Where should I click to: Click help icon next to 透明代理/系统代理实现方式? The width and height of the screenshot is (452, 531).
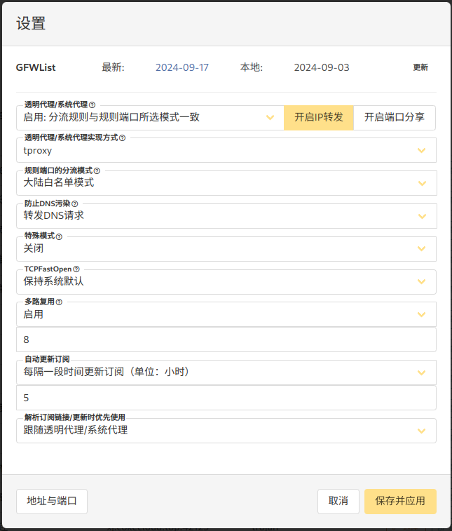122,137
